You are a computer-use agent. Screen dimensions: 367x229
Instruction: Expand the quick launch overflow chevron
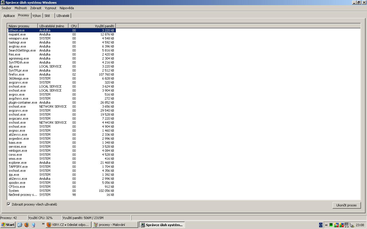click(x=43, y=224)
